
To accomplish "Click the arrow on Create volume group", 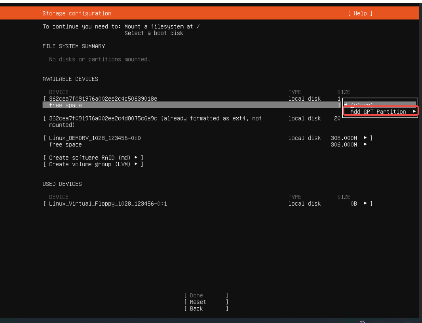I will click(x=136, y=164).
